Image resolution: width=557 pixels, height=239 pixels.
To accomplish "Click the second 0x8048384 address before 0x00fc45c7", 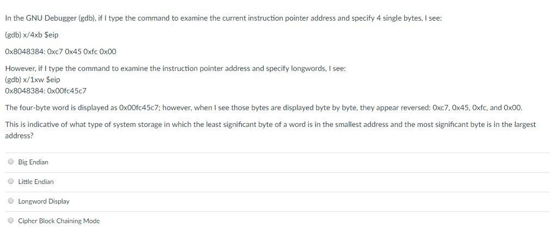I will [25, 91].
